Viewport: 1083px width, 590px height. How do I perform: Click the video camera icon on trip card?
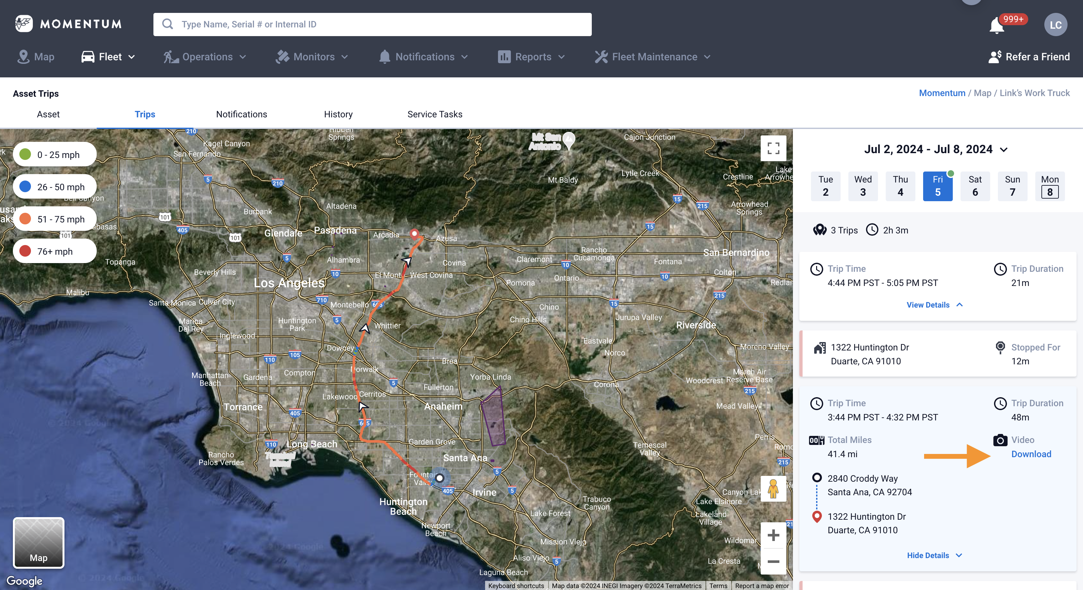pos(999,440)
